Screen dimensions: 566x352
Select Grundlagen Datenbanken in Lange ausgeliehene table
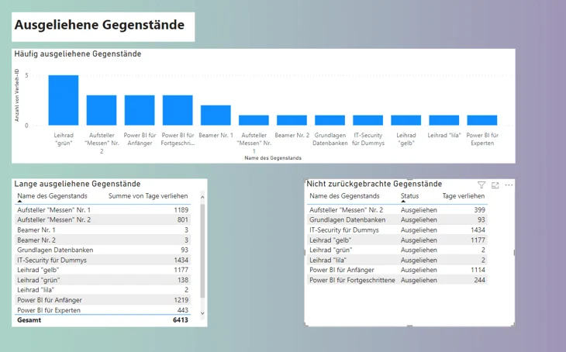coord(55,250)
